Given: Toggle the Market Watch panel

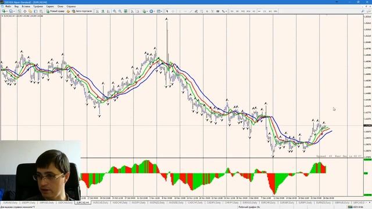Looking at the screenshot, I should click(x=19, y=11).
